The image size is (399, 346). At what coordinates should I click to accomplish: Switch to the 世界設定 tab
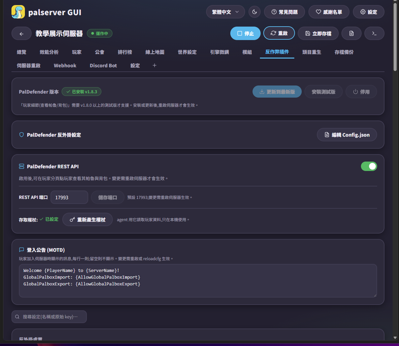tap(187, 52)
